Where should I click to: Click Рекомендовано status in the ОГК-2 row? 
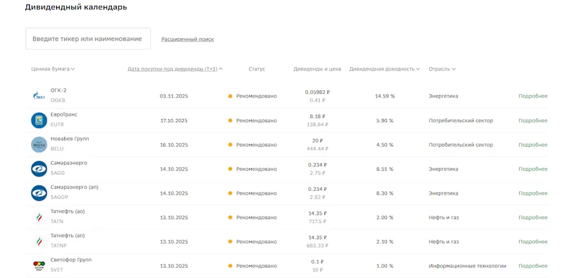point(256,96)
